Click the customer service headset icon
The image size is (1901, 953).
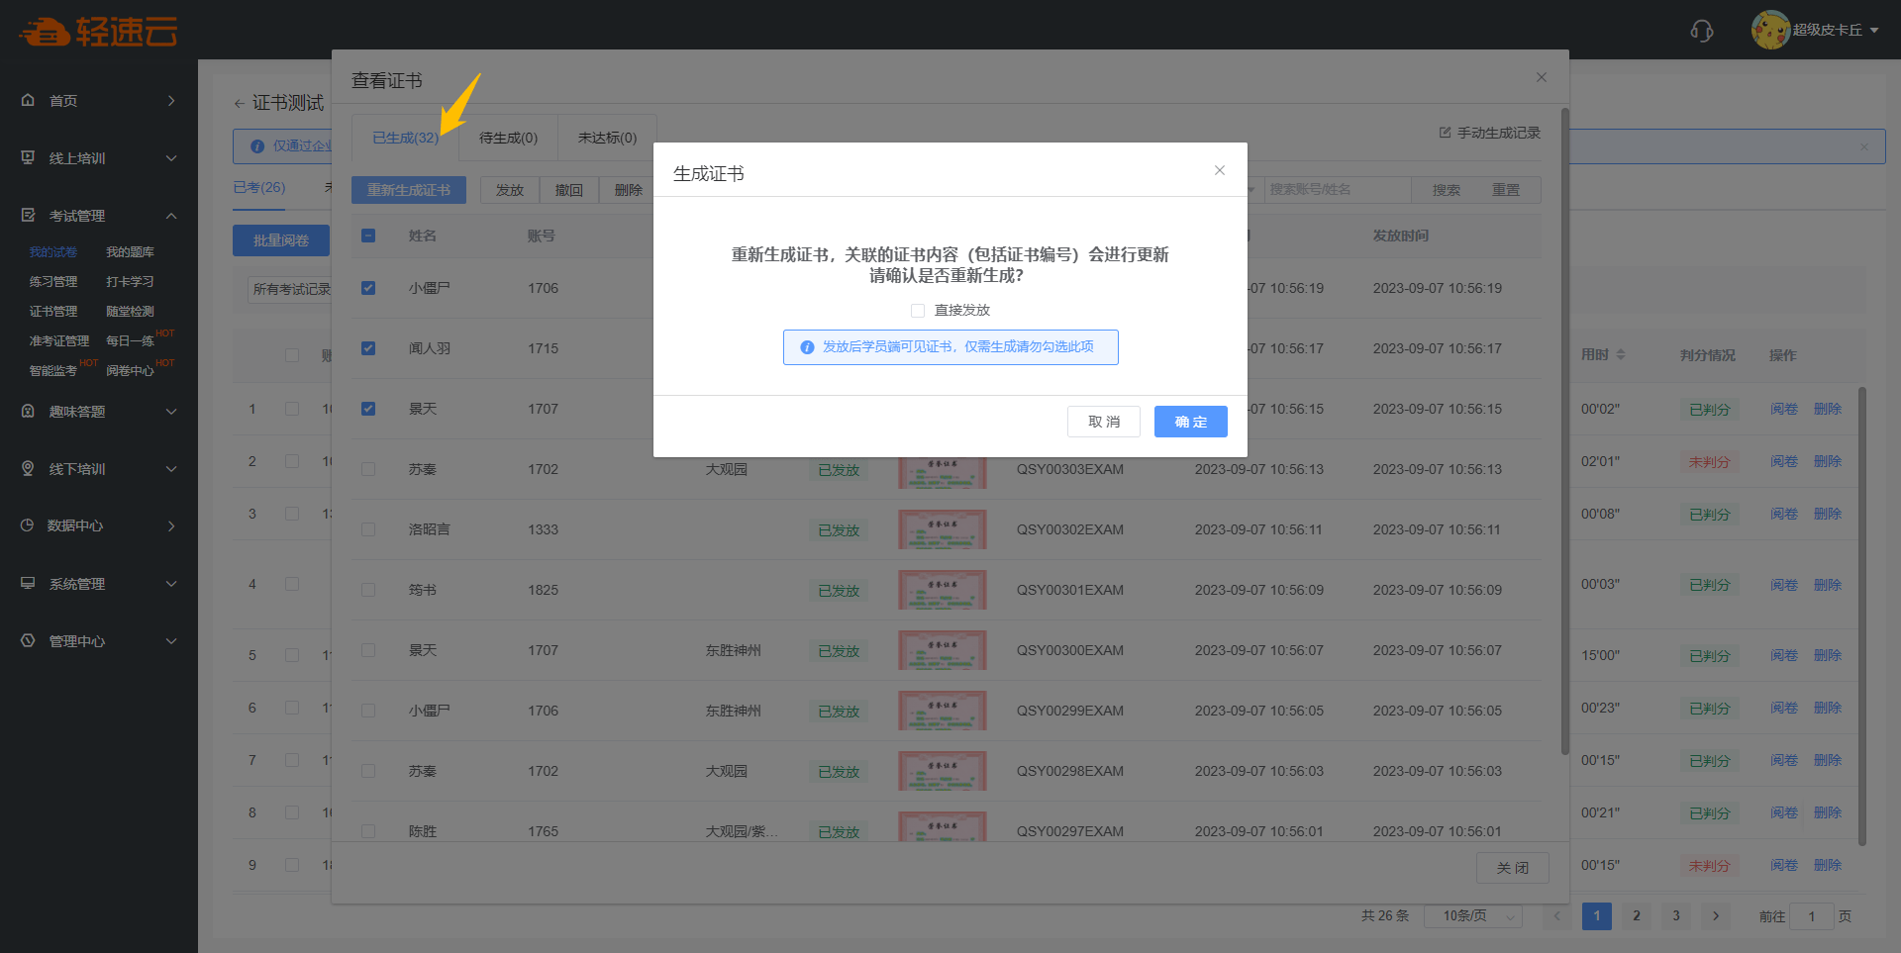(1701, 31)
